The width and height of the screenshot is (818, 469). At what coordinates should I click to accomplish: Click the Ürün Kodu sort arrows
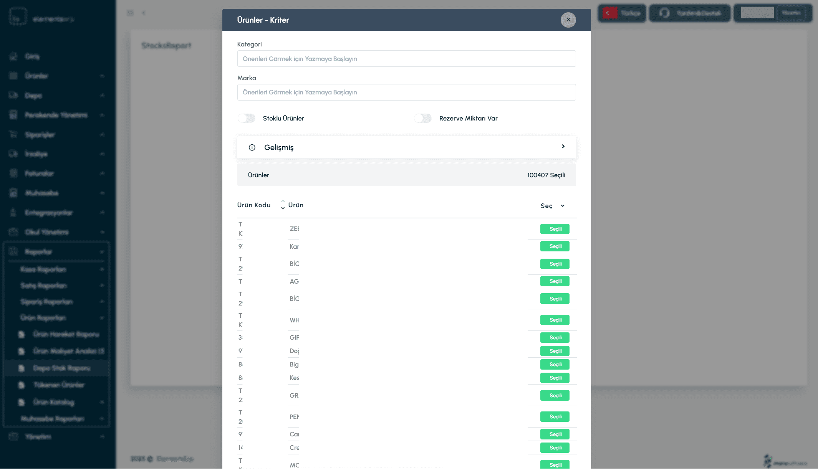[283, 205]
